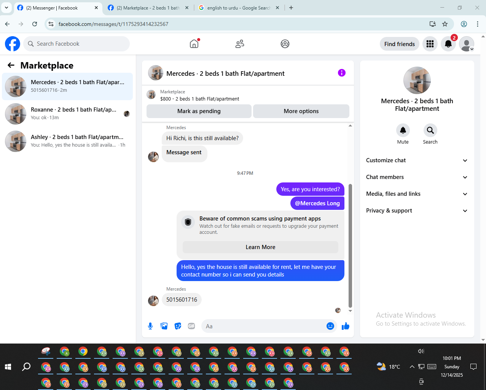
Task: Click the Hi Richi, is this still available message
Action: click(x=202, y=138)
